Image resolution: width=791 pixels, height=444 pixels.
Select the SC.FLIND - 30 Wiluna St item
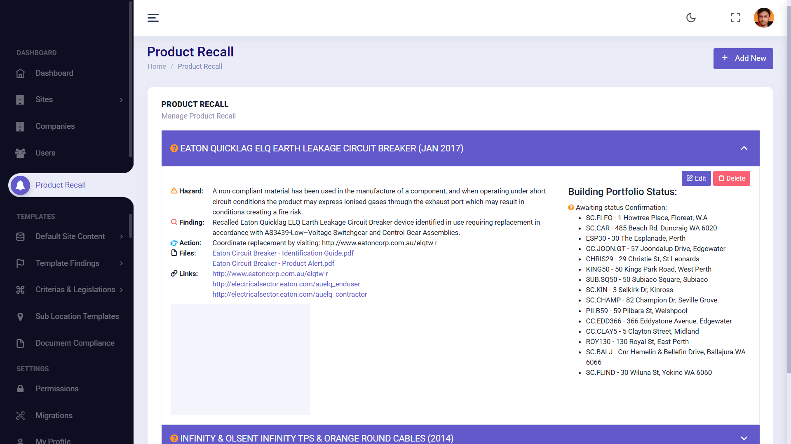(649, 372)
